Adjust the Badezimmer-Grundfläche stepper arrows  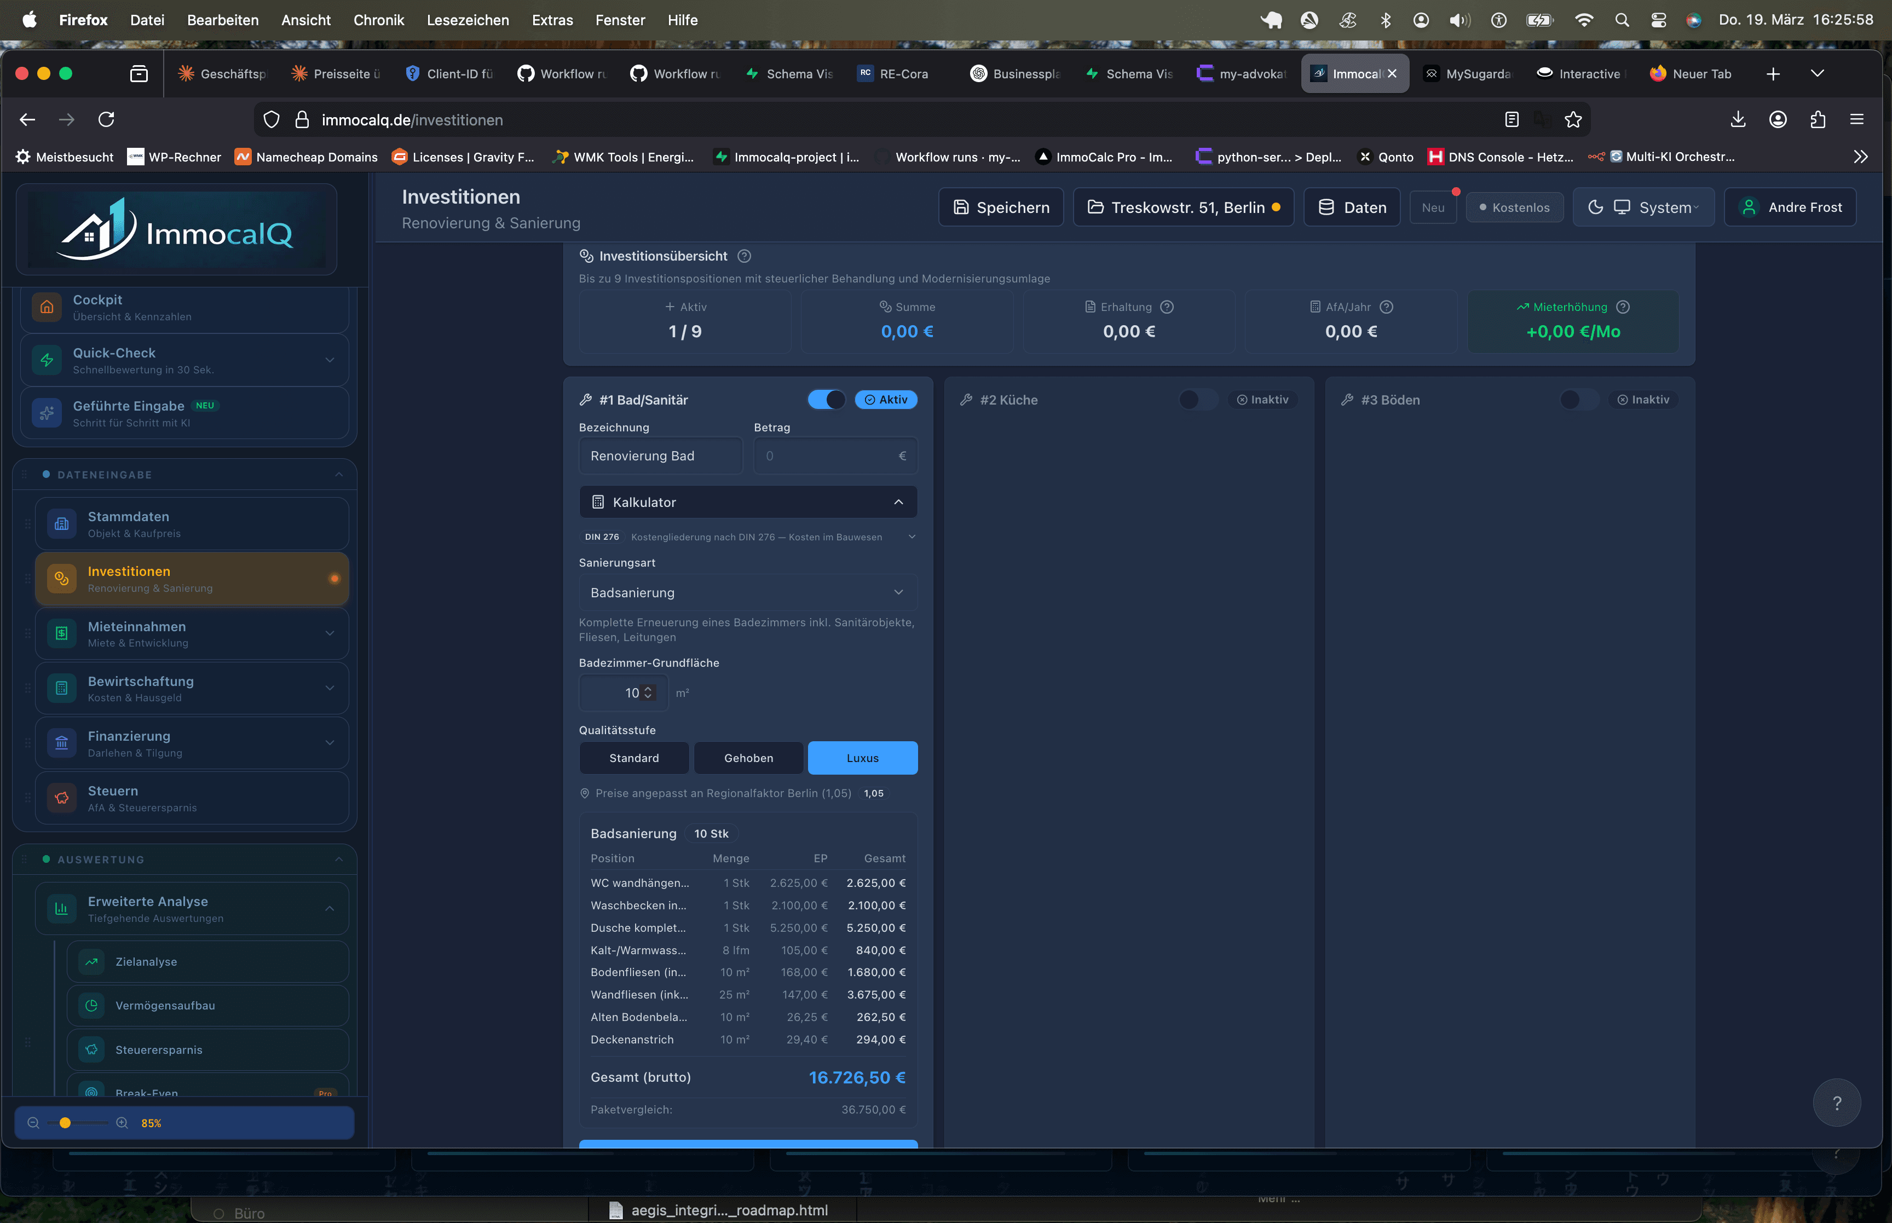pyautogui.click(x=648, y=693)
